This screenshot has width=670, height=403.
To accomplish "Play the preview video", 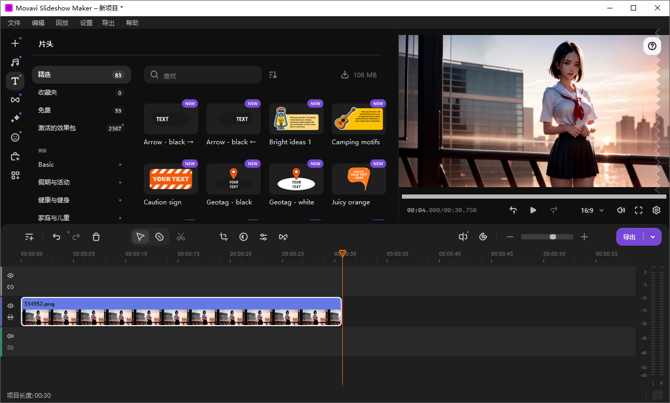I will 533,210.
